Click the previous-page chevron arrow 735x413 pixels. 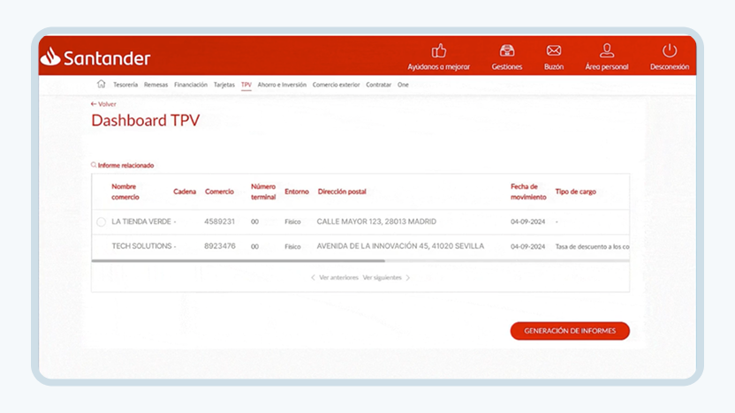(313, 278)
